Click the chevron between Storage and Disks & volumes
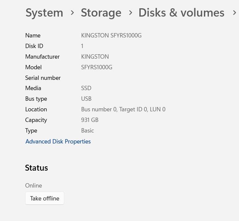 click(130, 13)
